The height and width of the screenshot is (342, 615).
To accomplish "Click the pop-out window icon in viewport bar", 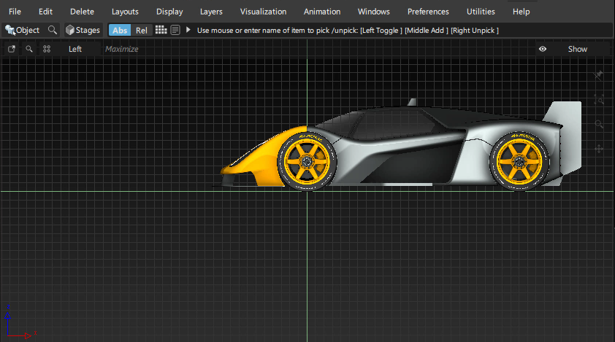I will coord(12,49).
